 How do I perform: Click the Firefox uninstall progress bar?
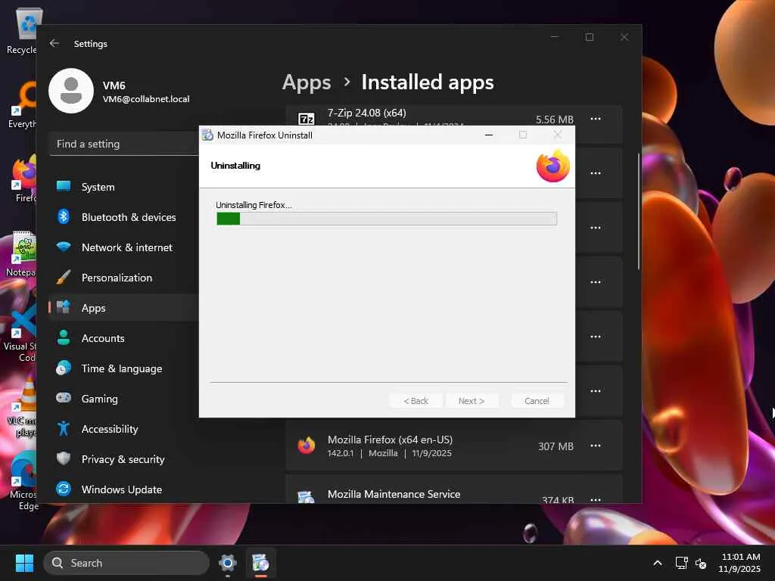(387, 219)
